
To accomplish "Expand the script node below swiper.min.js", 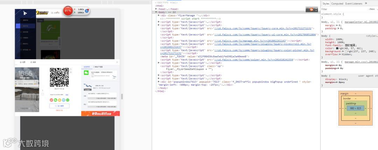I will tap(159, 63).
